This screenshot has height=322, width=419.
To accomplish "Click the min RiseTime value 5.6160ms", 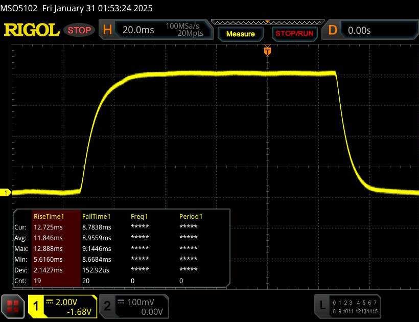I will click(x=48, y=259).
